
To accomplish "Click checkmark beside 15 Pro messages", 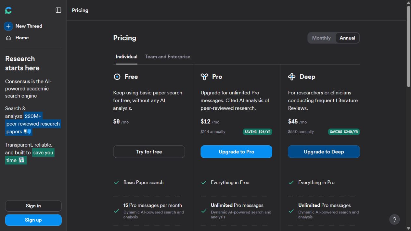I will click(116, 211).
